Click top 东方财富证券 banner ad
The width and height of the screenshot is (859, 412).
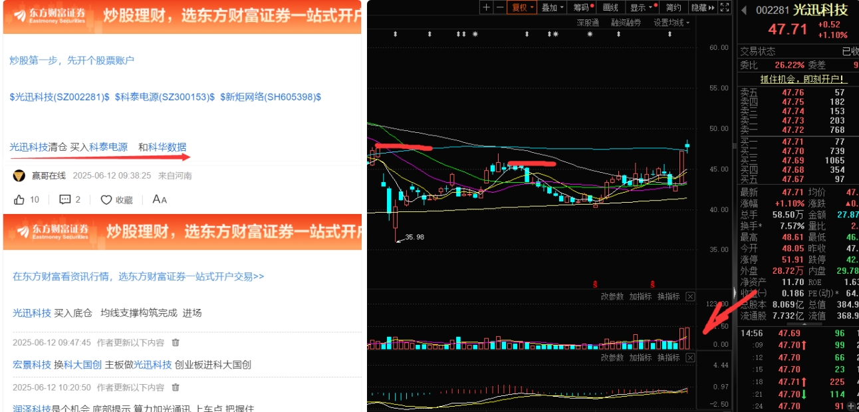point(182,17)
